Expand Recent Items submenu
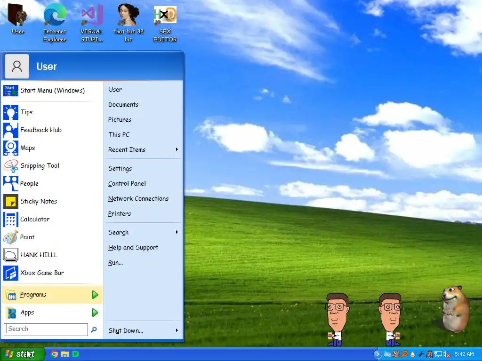This screenshot has width=482, height=361. point(143,150)
